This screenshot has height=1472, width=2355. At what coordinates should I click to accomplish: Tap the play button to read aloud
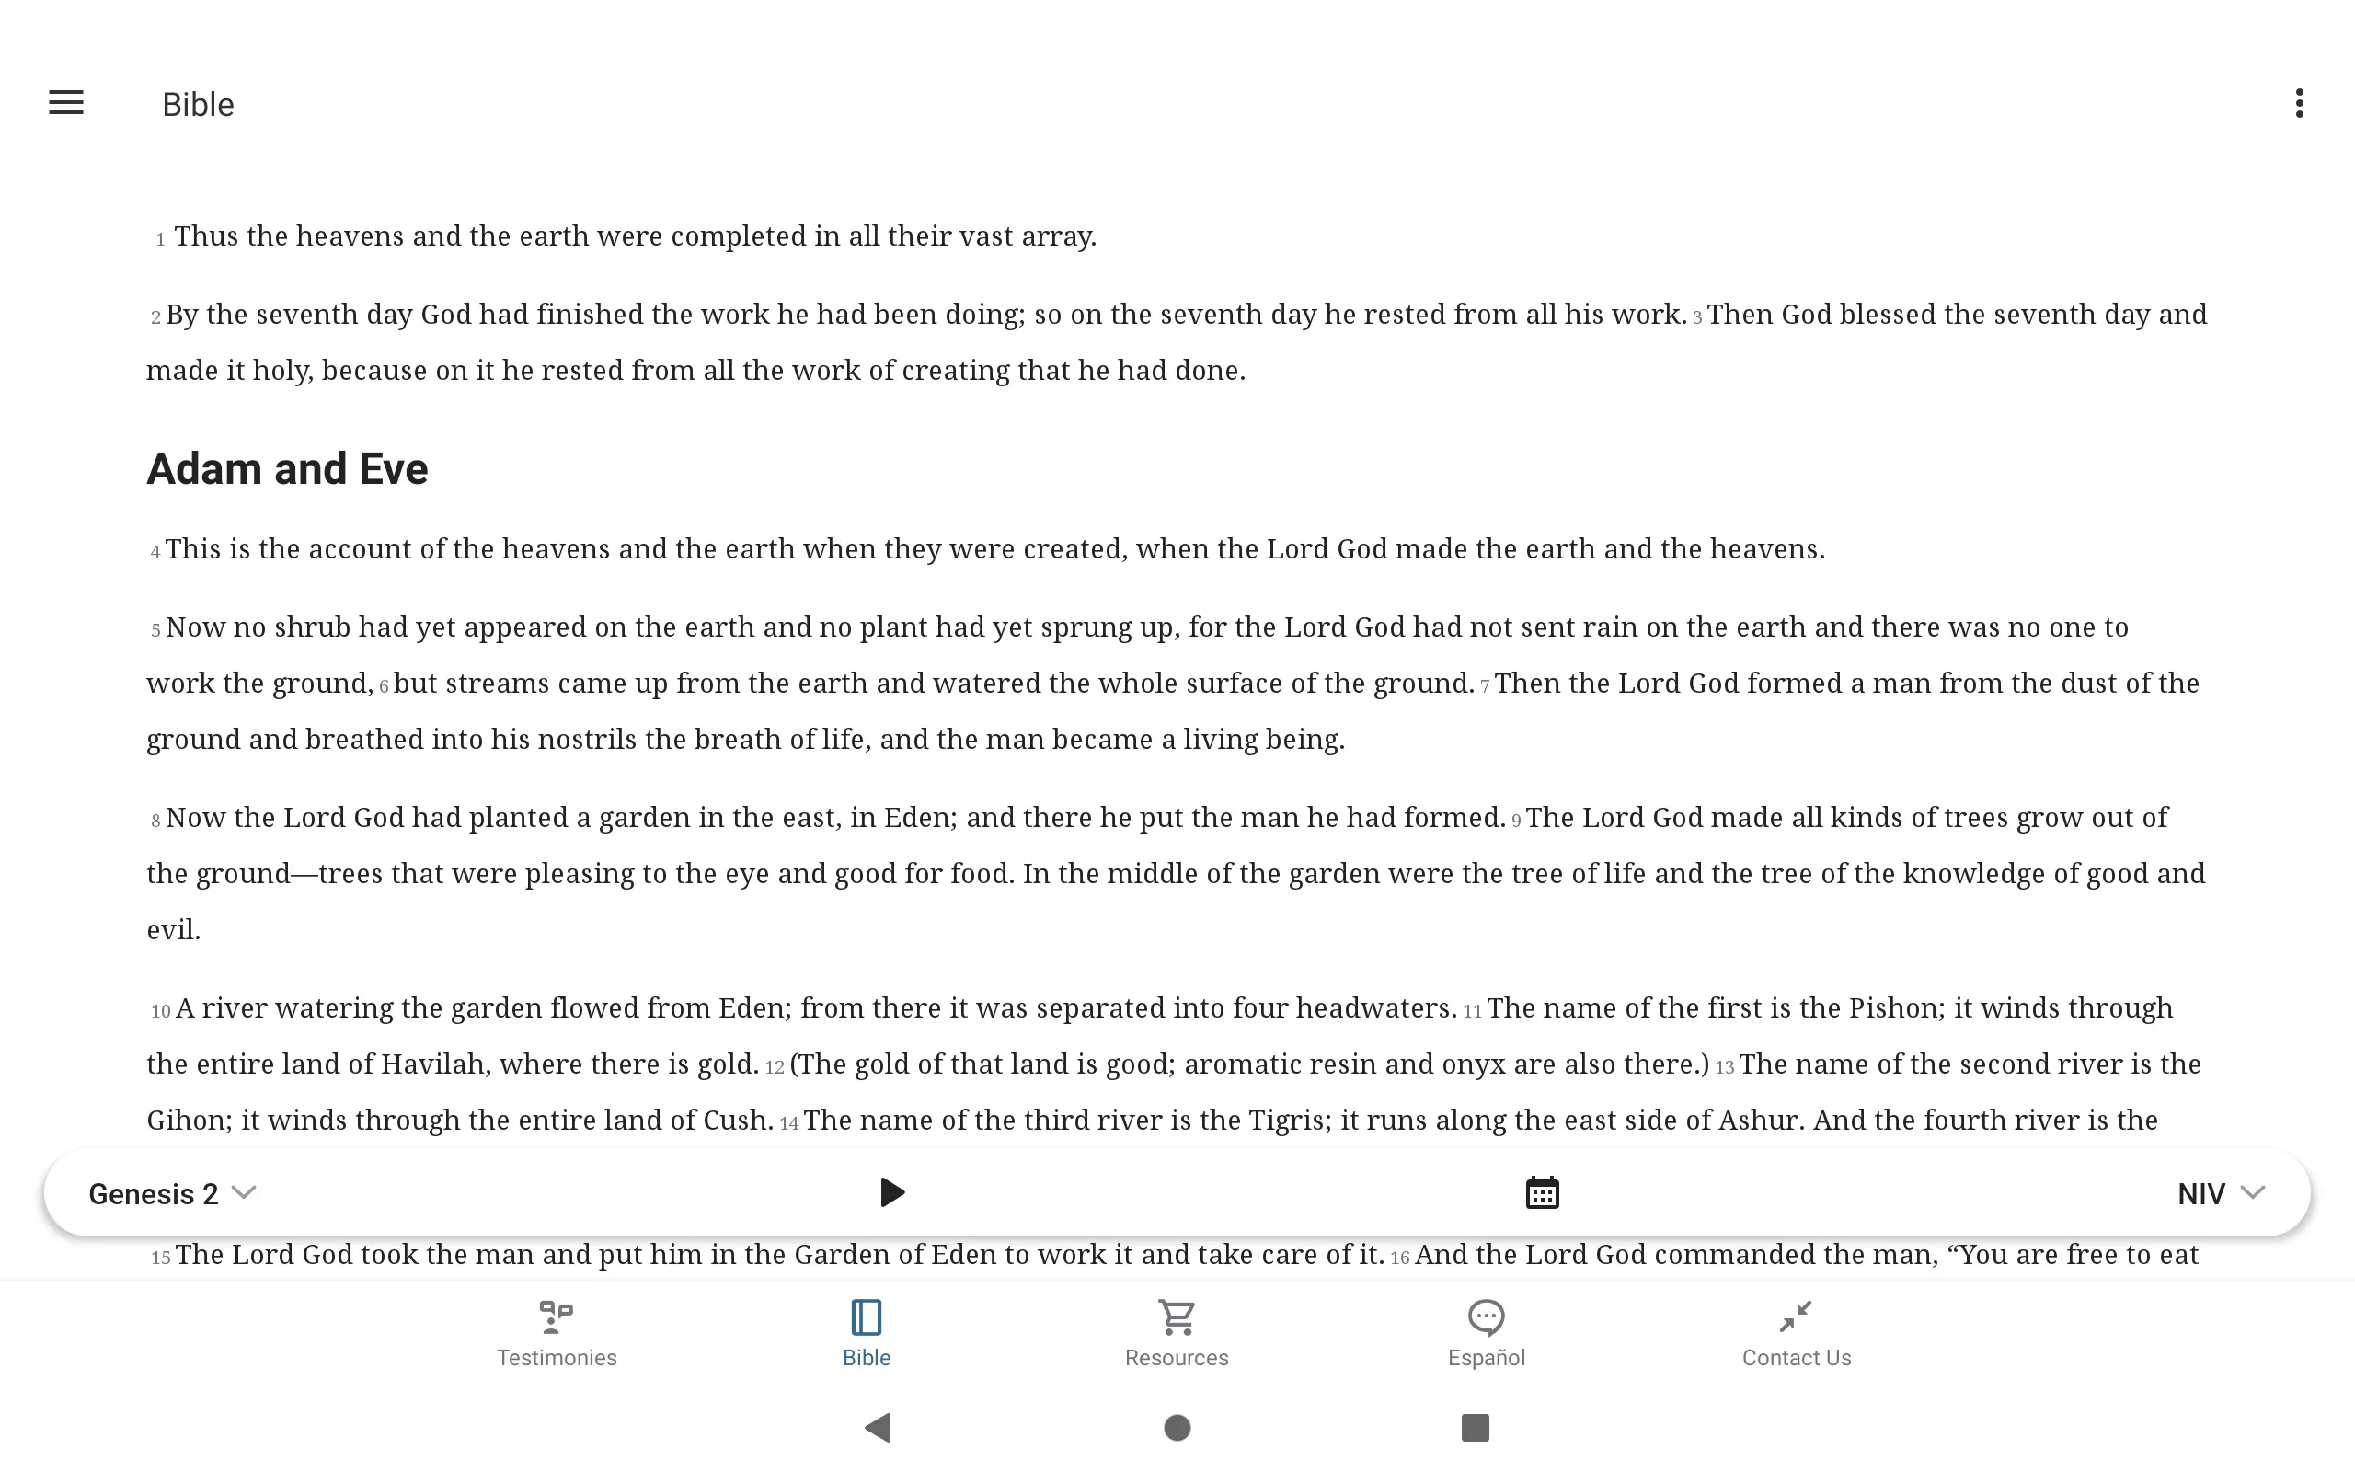tap(890, 1192)
